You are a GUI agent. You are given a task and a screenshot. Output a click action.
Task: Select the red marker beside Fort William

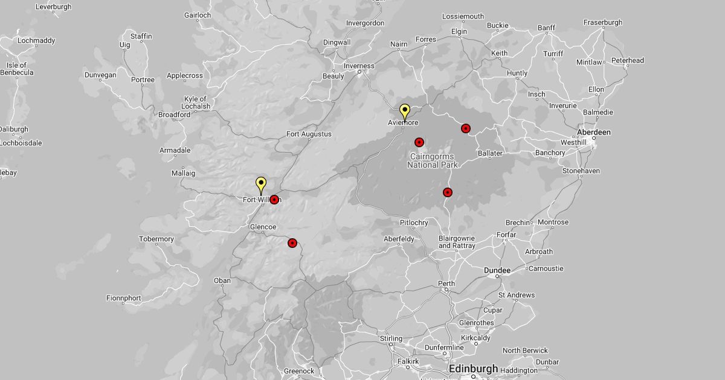274,200
